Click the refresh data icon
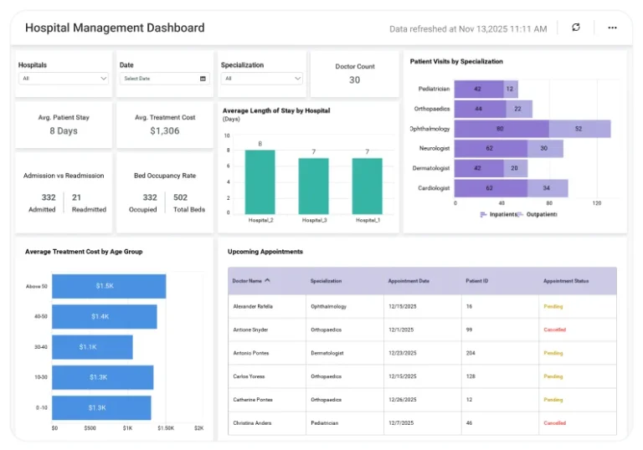This screenshot has height=450, width=643. [575, 28]
